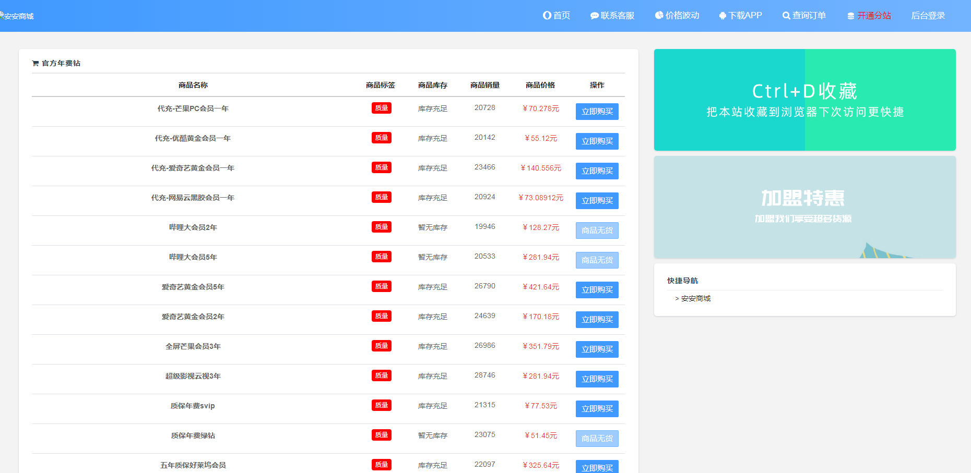
Task: Click 立即购买 for 爱奇艺黄金会员5年
Action: pyautogui.click(x=597, y=290)
